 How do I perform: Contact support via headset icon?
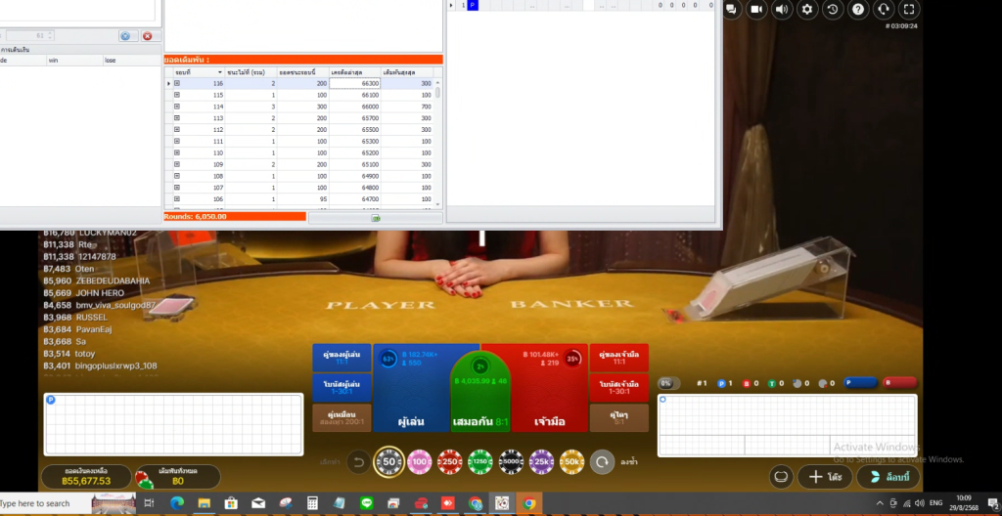[884, 9]
